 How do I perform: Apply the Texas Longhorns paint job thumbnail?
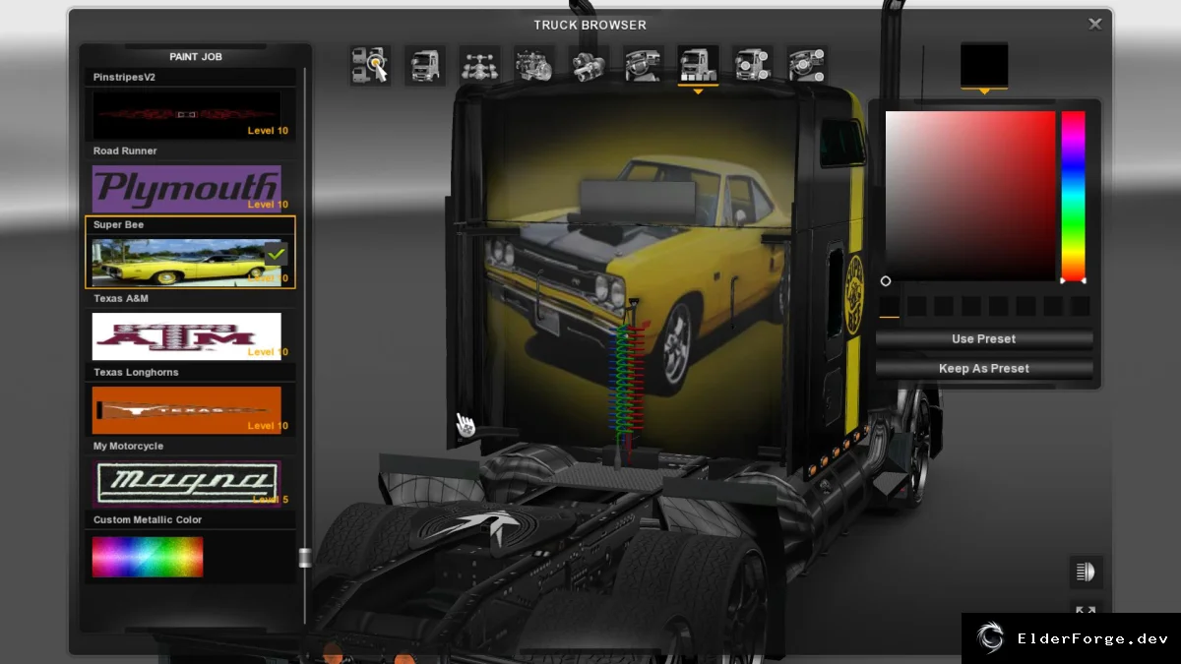[x=187, y=410]
